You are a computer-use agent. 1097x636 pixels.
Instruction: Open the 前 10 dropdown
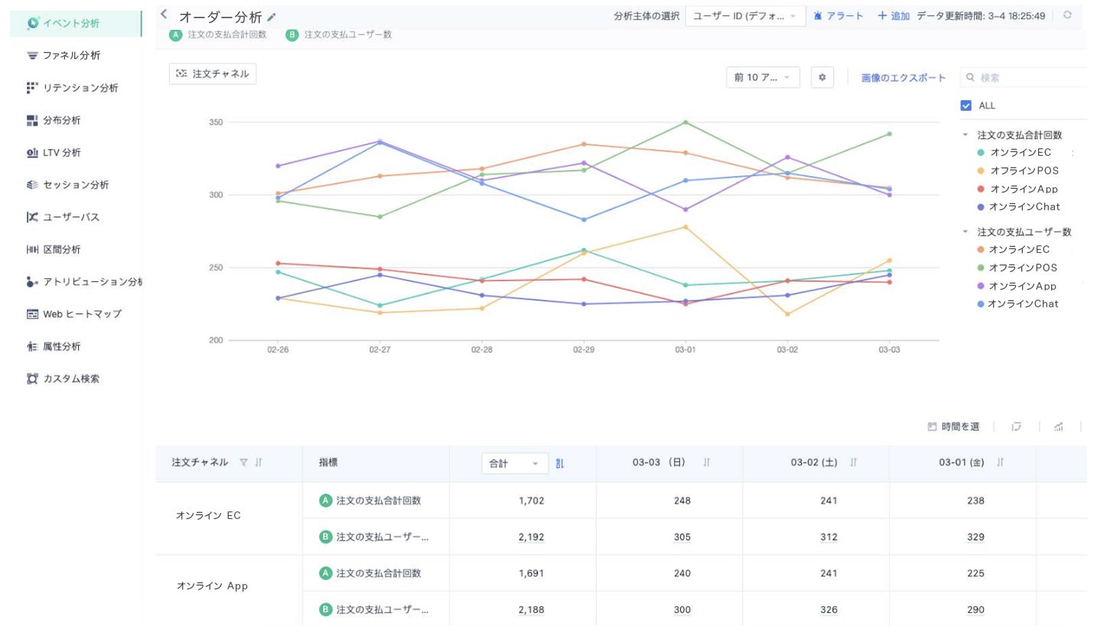[763, 77]
